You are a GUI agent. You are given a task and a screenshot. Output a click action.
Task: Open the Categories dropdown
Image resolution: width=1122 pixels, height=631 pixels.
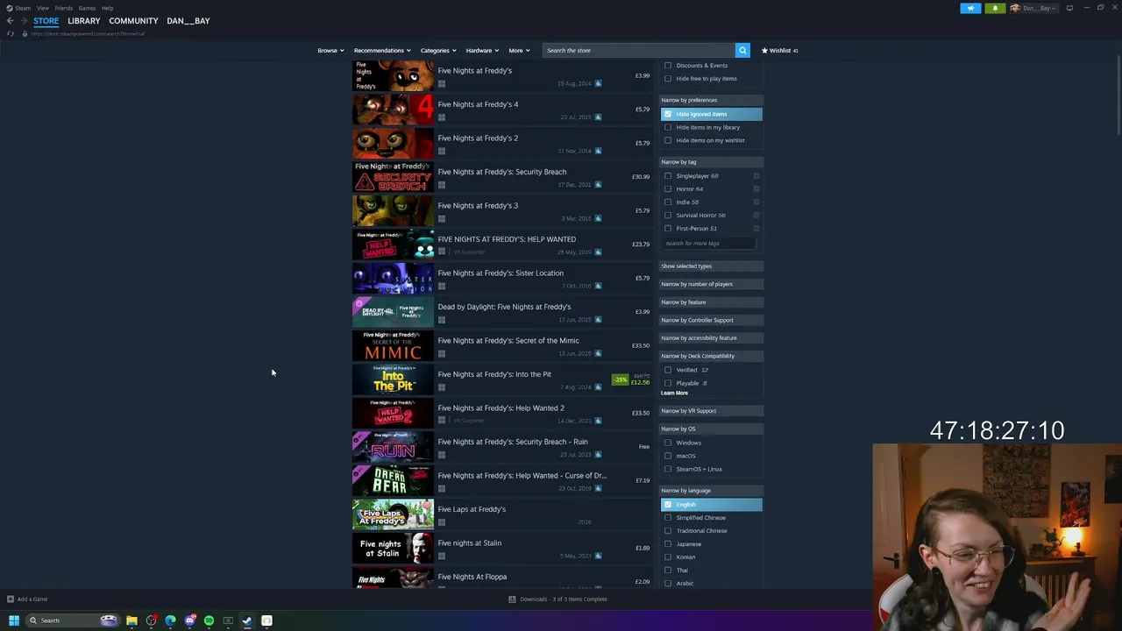click(437, 50)
